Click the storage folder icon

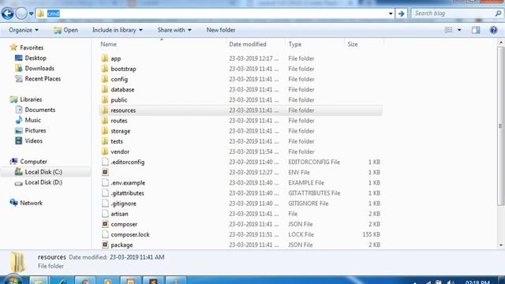click(x=105, y=131)
